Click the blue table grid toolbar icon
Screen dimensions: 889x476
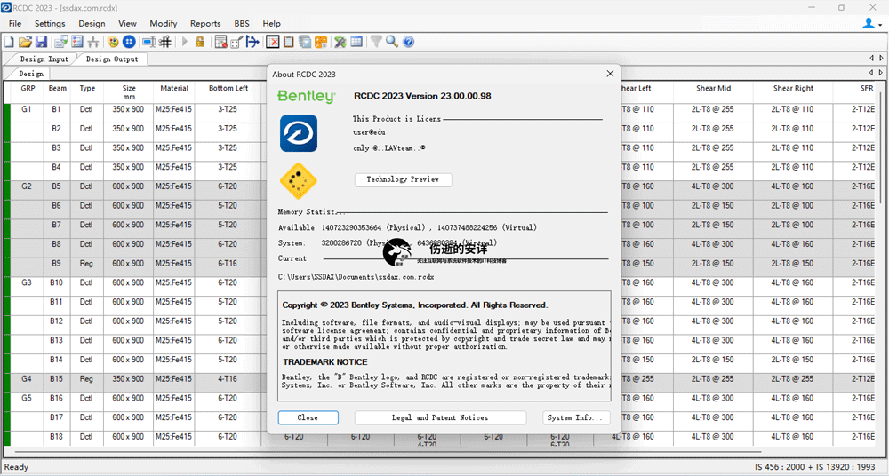point(356,42)
